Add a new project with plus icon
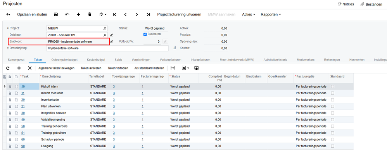This screenshot has width=387, height=150. [78, 15]
